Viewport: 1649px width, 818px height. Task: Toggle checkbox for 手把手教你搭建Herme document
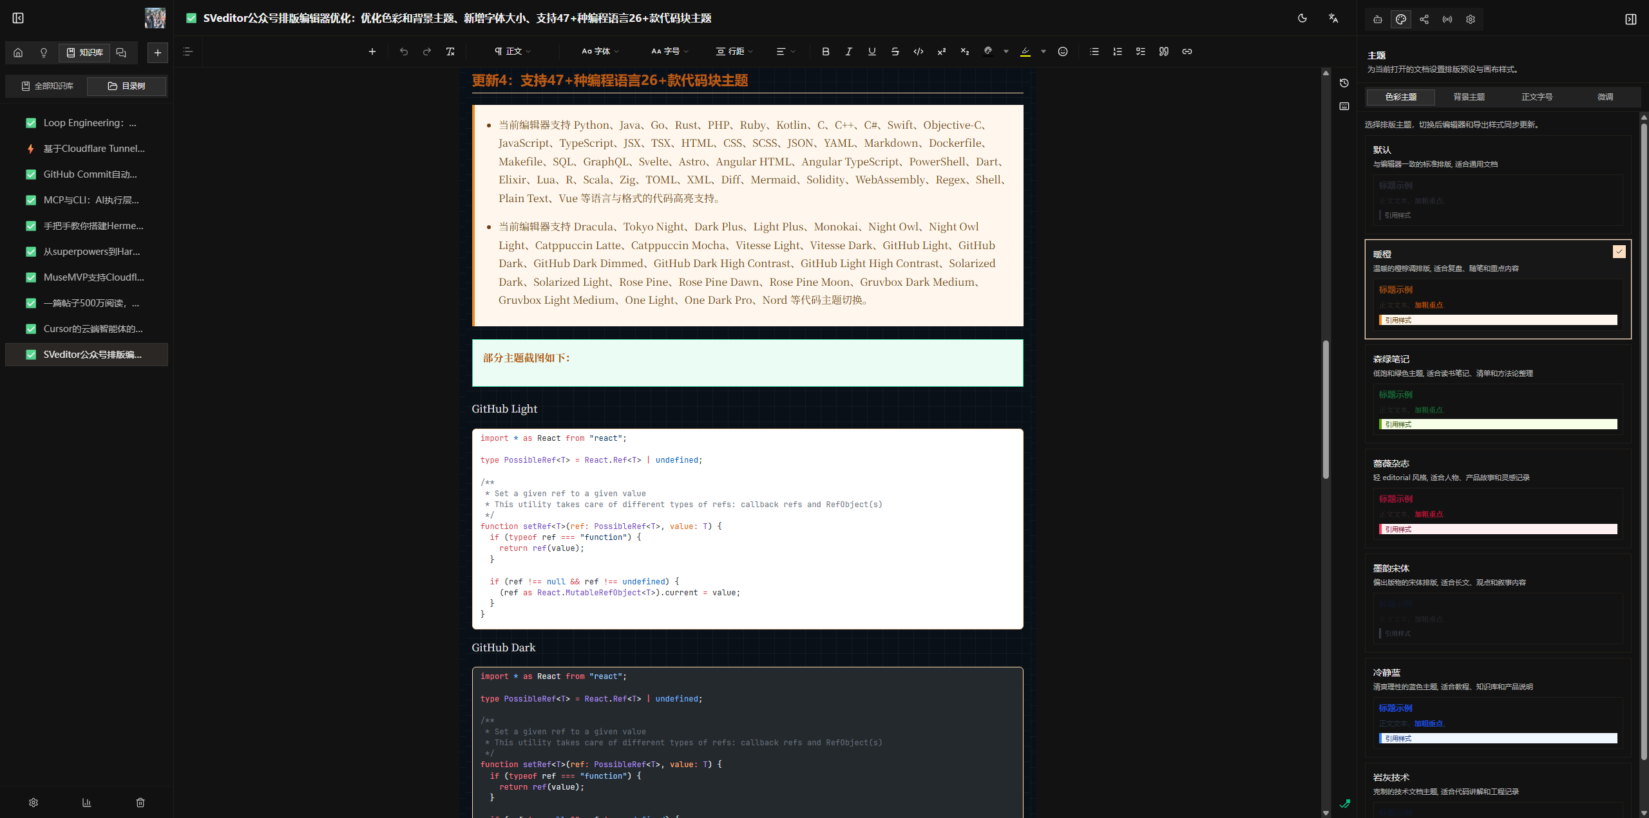point(31,226)
